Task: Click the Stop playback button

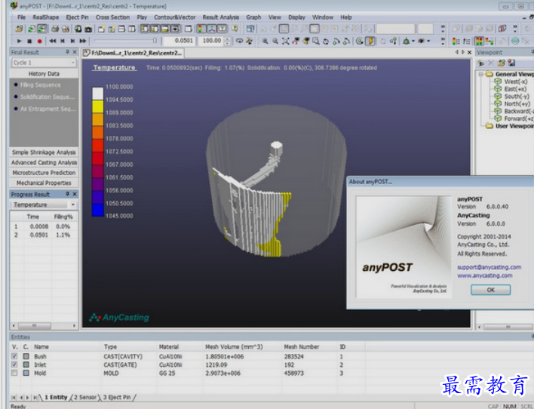Action: pyautogui.click(x=29, y=41)
